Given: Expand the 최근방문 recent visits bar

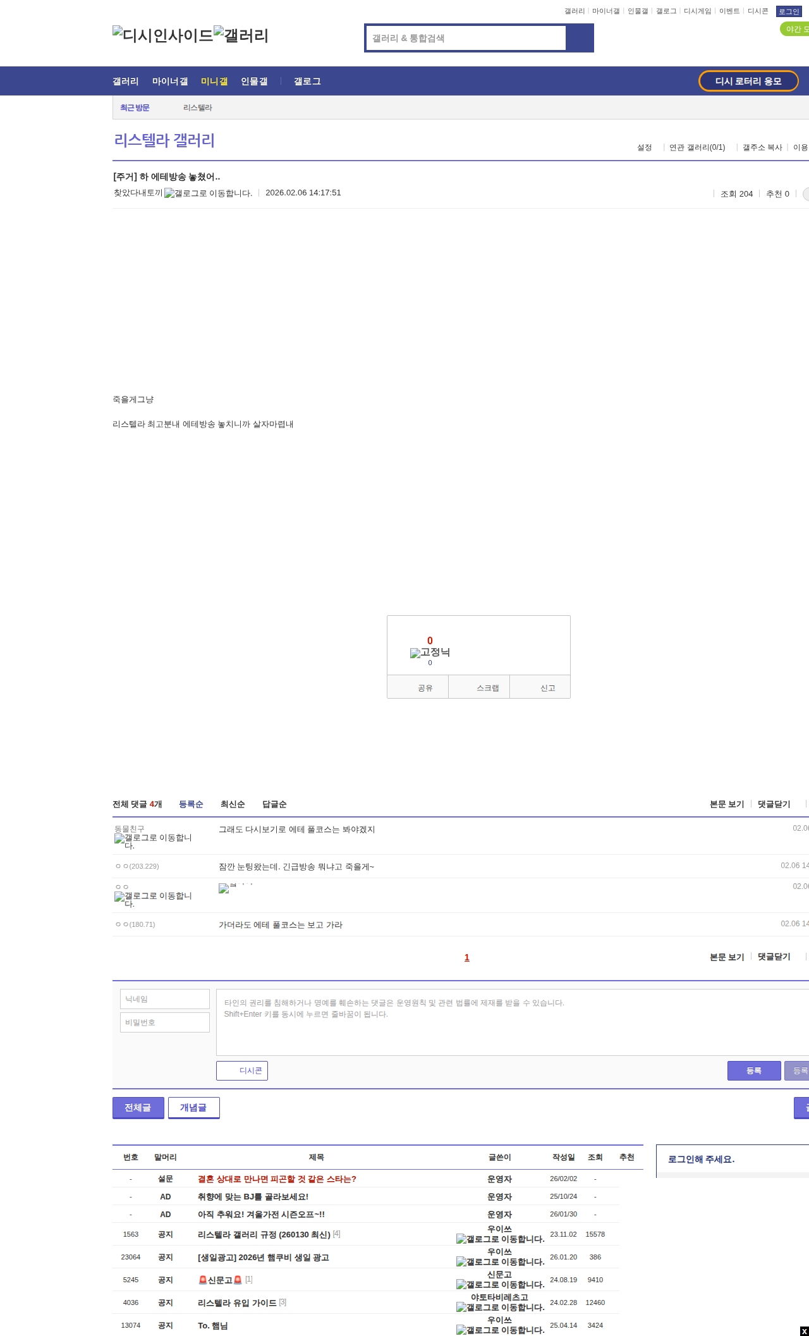Looking at the screenshot, I should (135, 108).
